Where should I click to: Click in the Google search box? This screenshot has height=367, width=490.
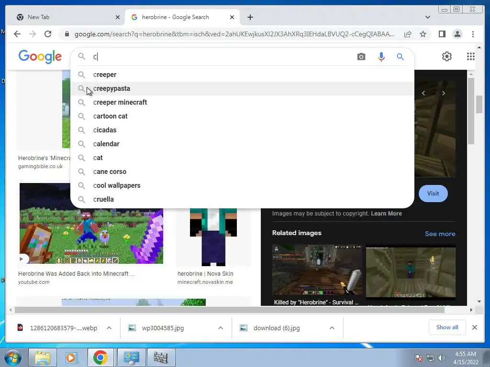click(222, 56)
